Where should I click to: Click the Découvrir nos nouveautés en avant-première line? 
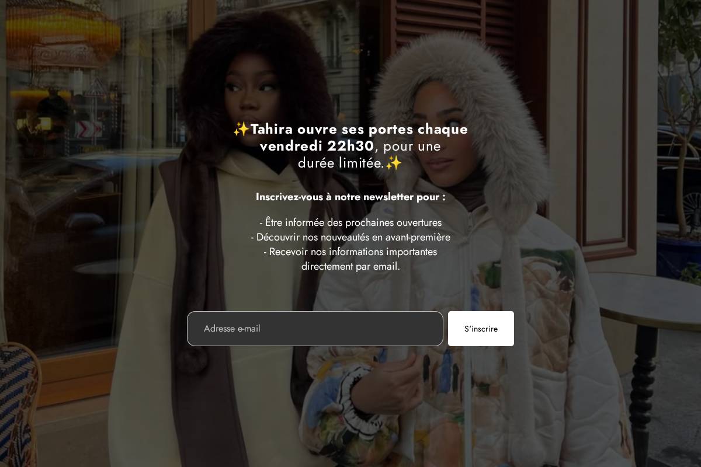[x=350, y=237]
